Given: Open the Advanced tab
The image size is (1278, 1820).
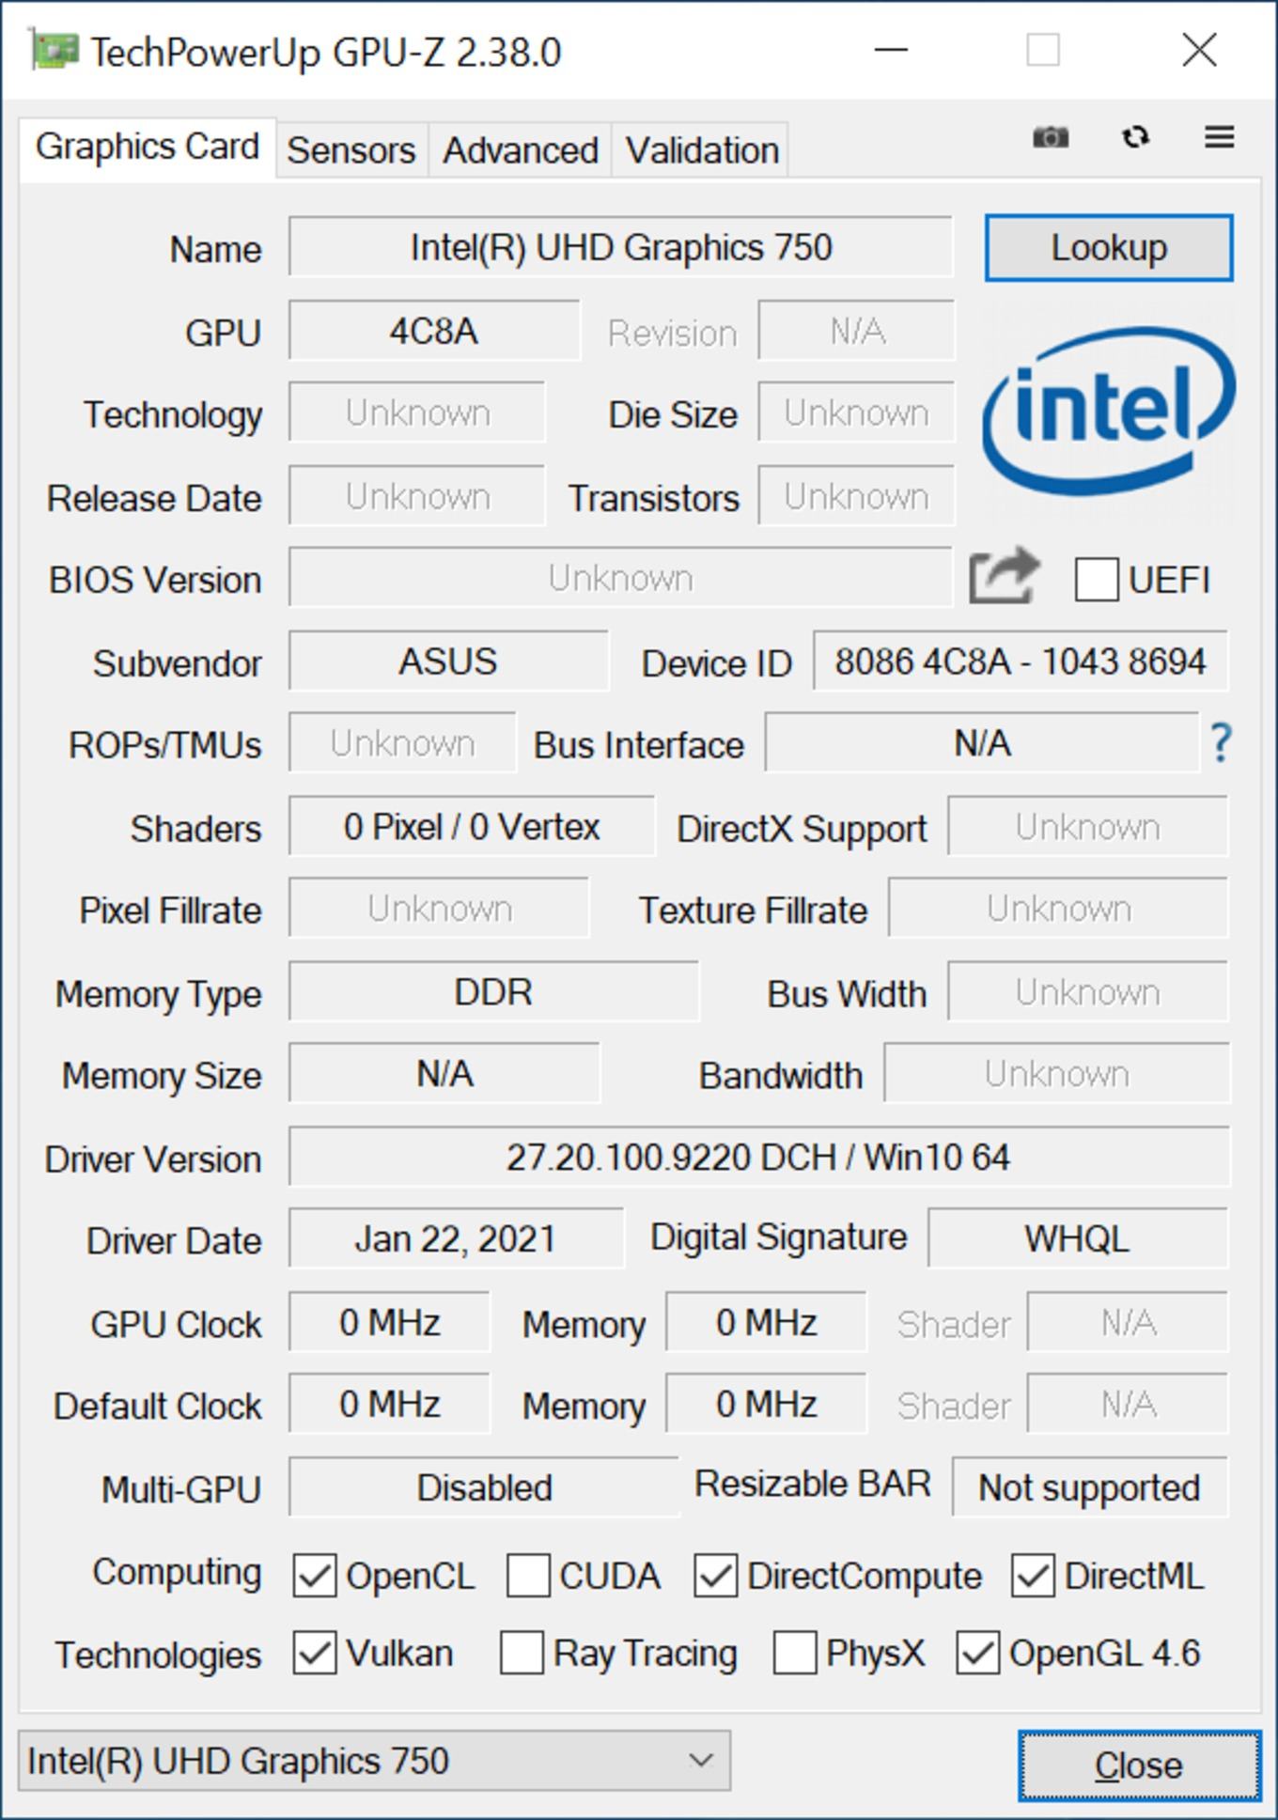Looking at the screenshot, I should point(521,150).
